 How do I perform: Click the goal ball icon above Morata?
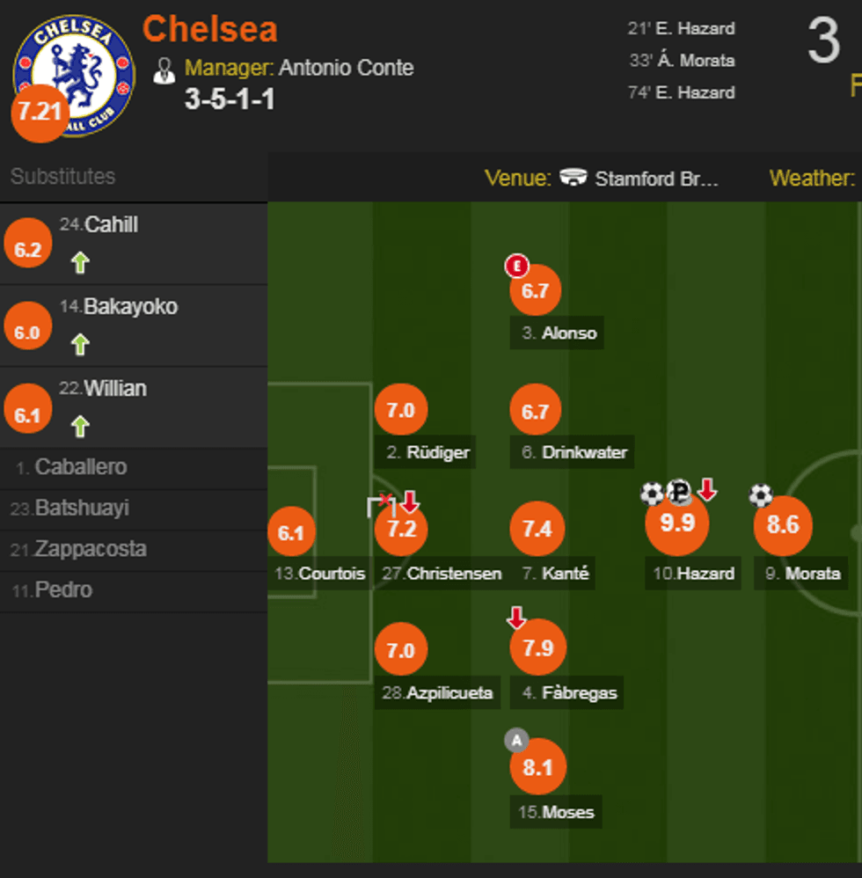coord(761,495)
